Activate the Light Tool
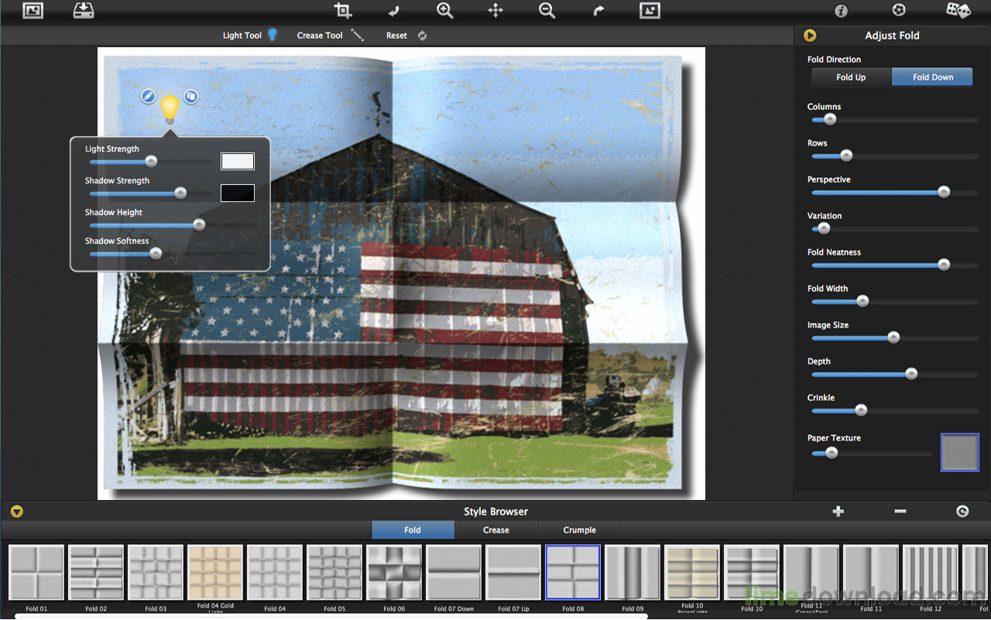Image resolution: width=991 pixels, height=620 pixels. [249, 36]
